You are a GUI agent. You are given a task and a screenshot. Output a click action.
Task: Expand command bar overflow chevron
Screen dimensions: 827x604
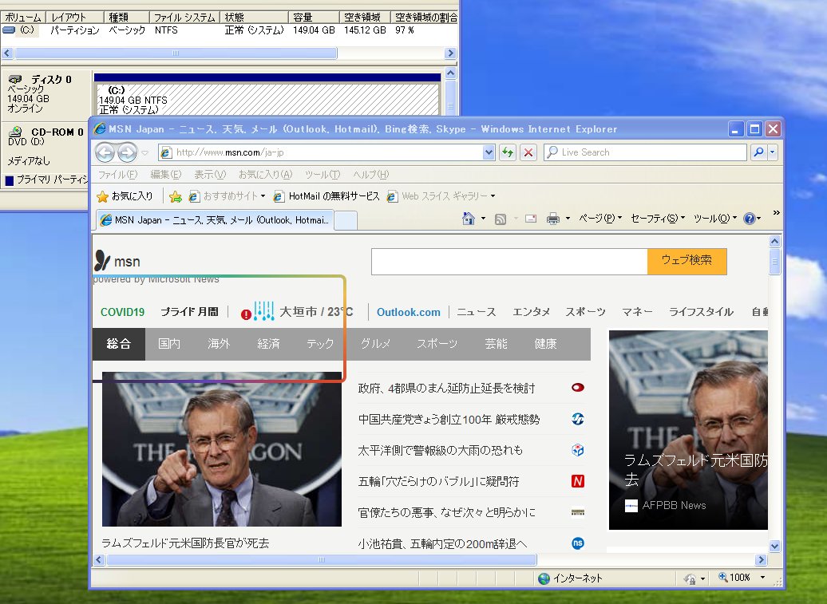pyautogui.click(x=777, y=212)
